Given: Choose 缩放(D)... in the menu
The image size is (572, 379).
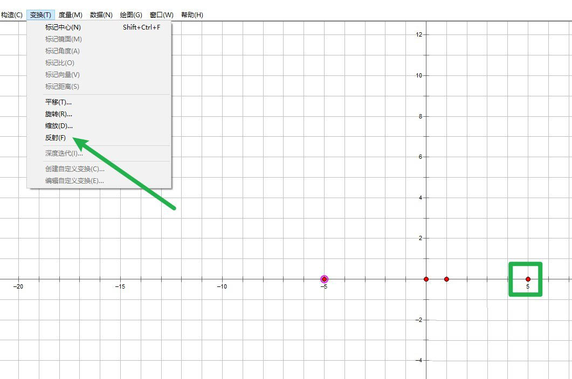Looking at the screenshot, I should tap(99, 126).
